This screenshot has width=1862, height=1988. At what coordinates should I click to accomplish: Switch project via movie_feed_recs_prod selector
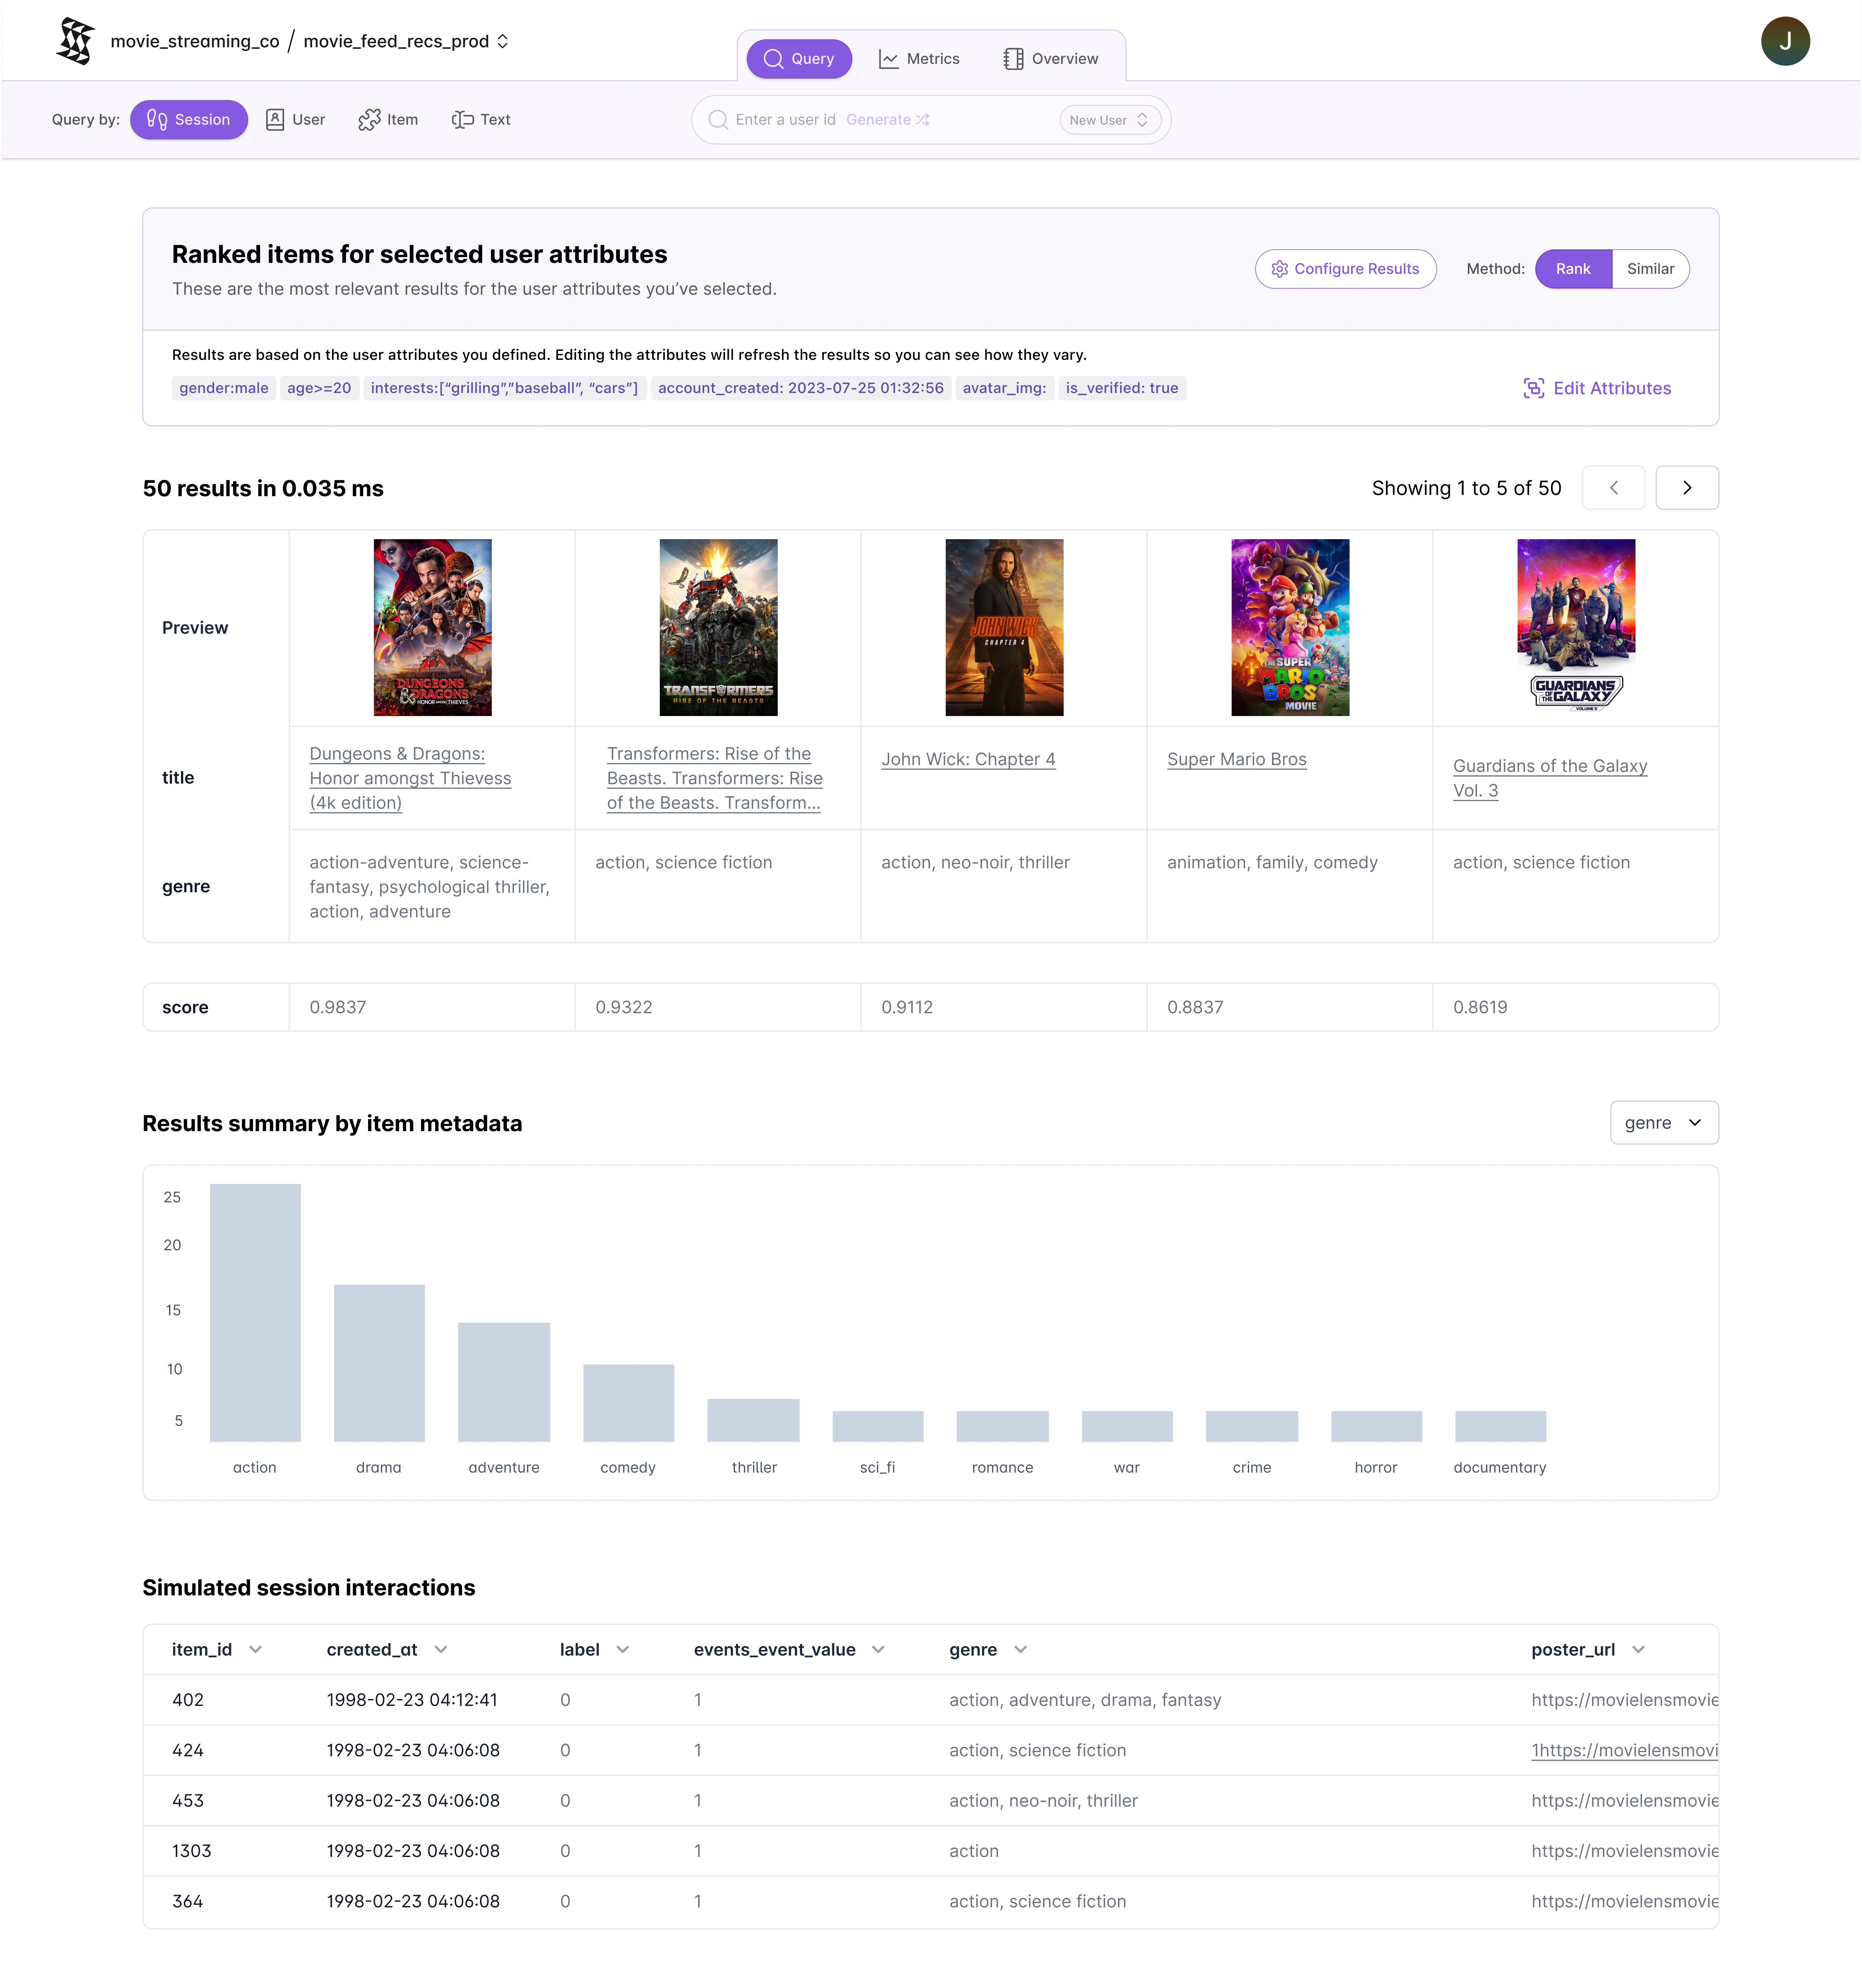pyautogui.click(x=406, y=41)
